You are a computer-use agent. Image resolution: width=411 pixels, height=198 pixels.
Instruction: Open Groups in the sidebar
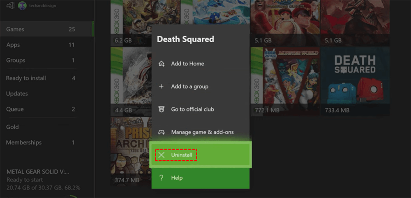16,60
